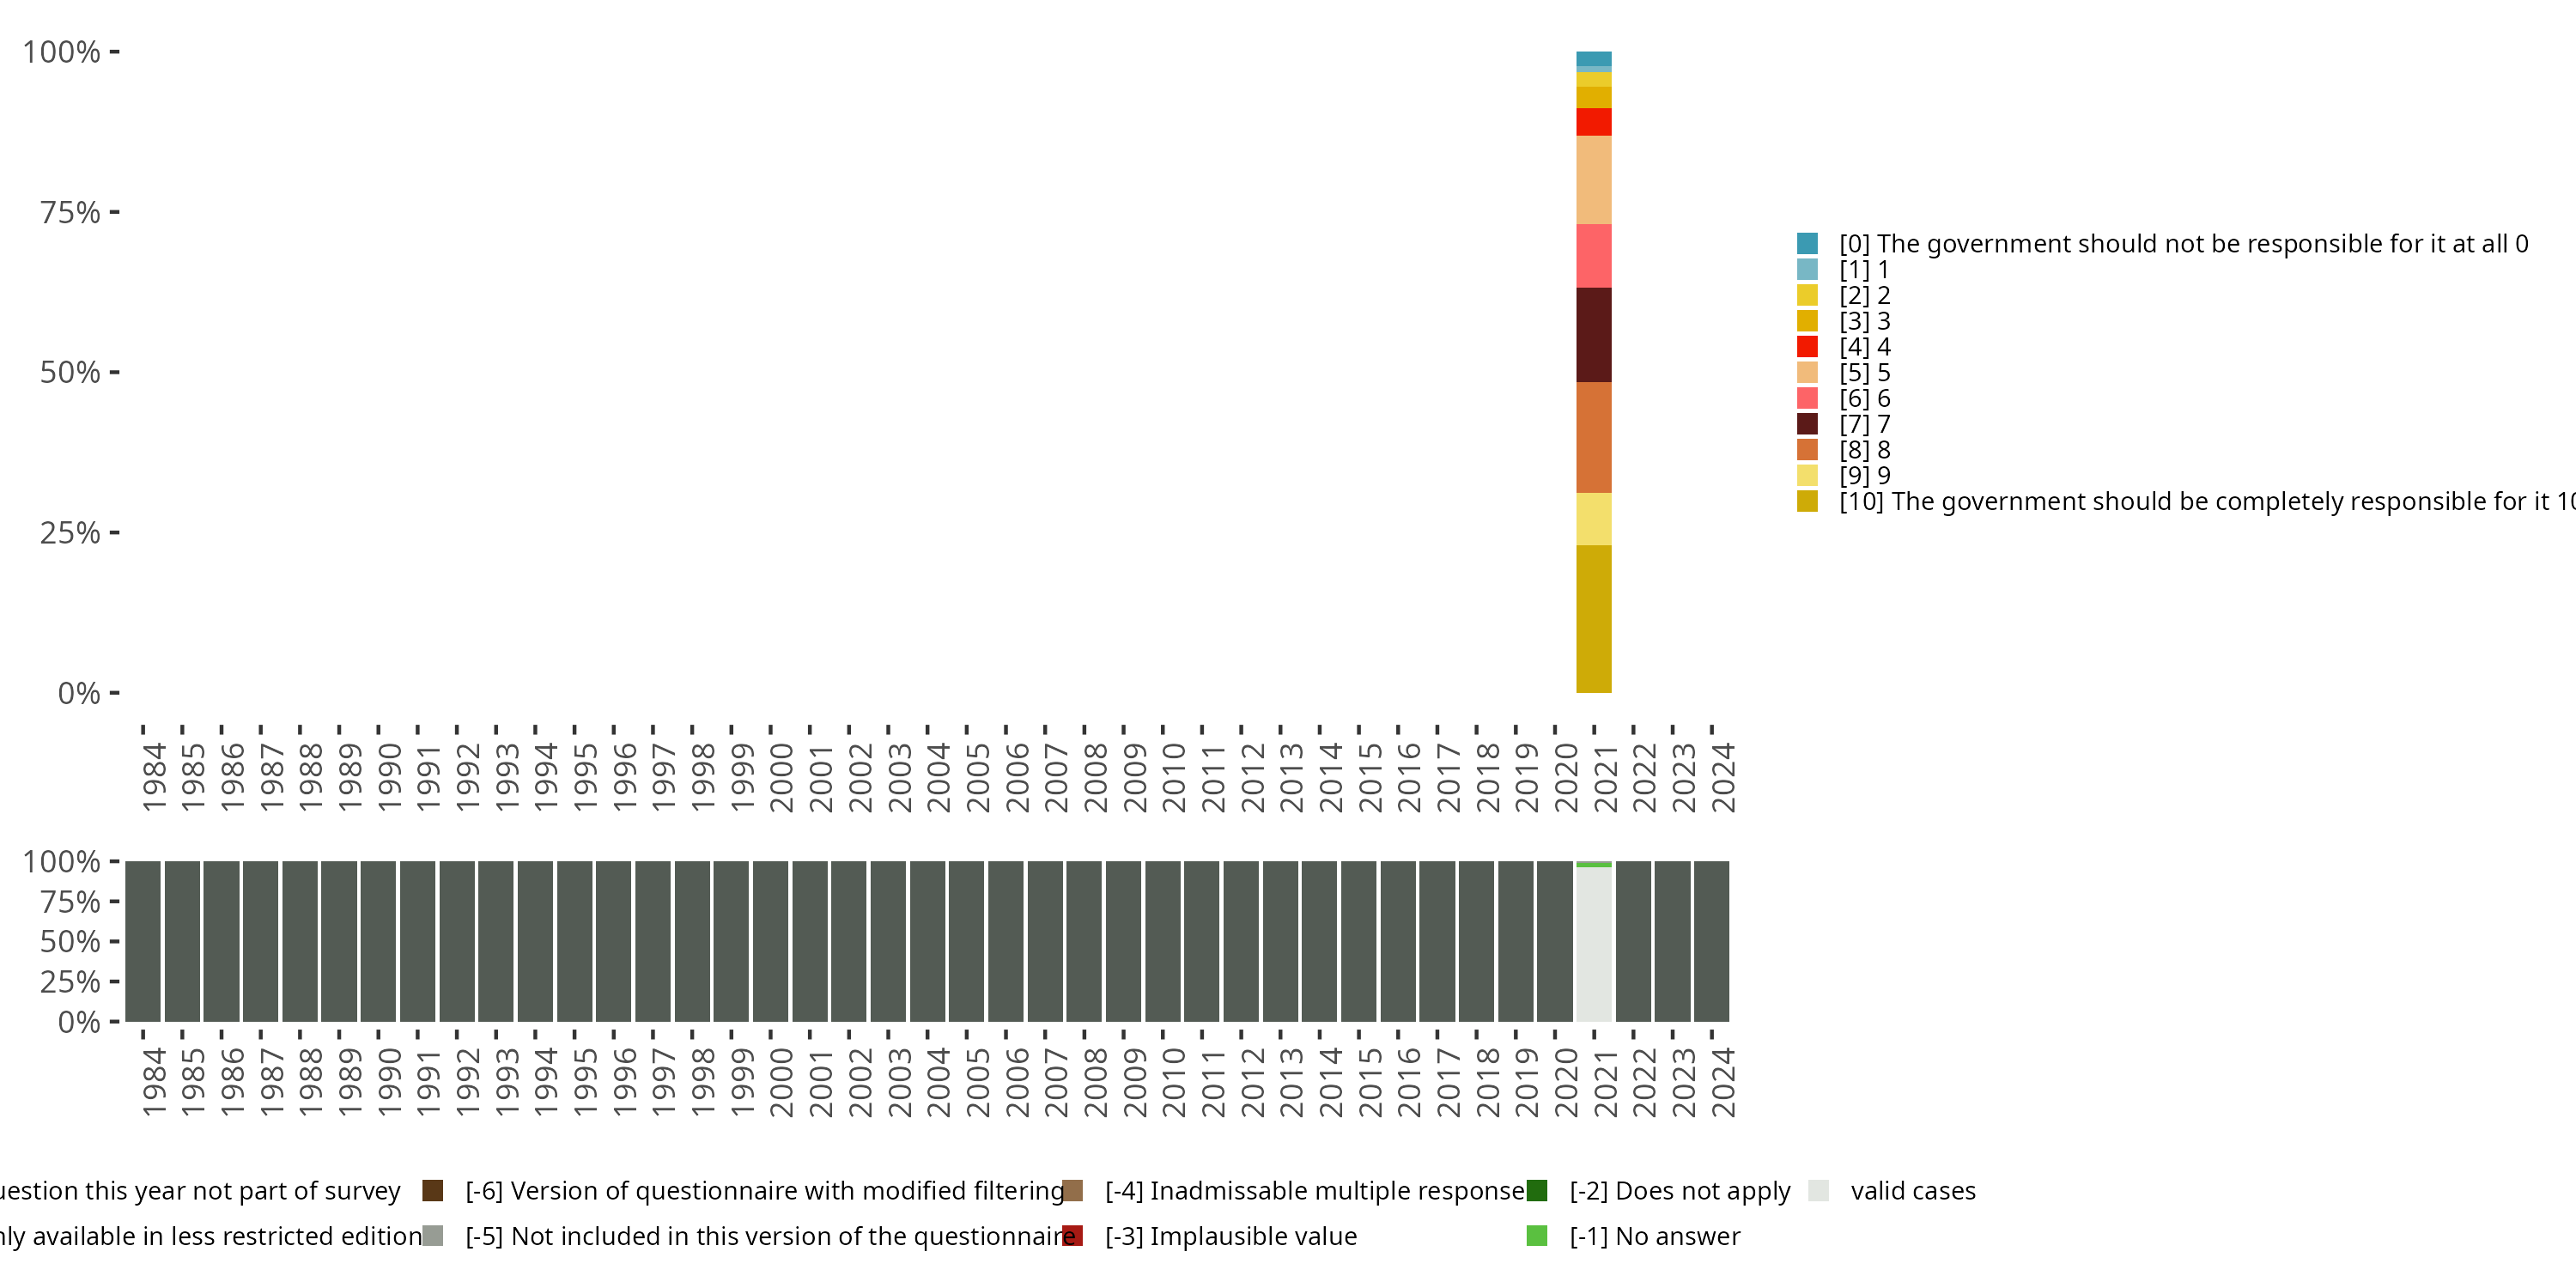This screenshot has width=2576, height=1288.
Task: Click the 2000 label on lower x-axis
Action: tap(782, 1082)
